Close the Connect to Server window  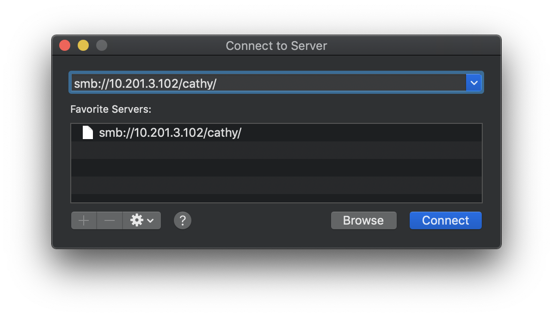click(65, 45)
